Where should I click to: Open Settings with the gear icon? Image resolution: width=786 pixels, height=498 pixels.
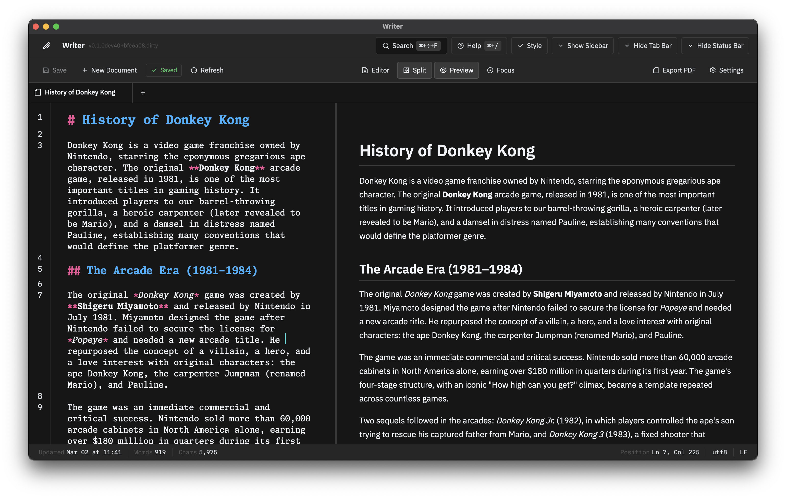pyautogui.click(x=713, y=70)
